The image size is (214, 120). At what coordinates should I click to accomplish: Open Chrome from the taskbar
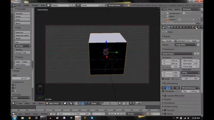29,118
